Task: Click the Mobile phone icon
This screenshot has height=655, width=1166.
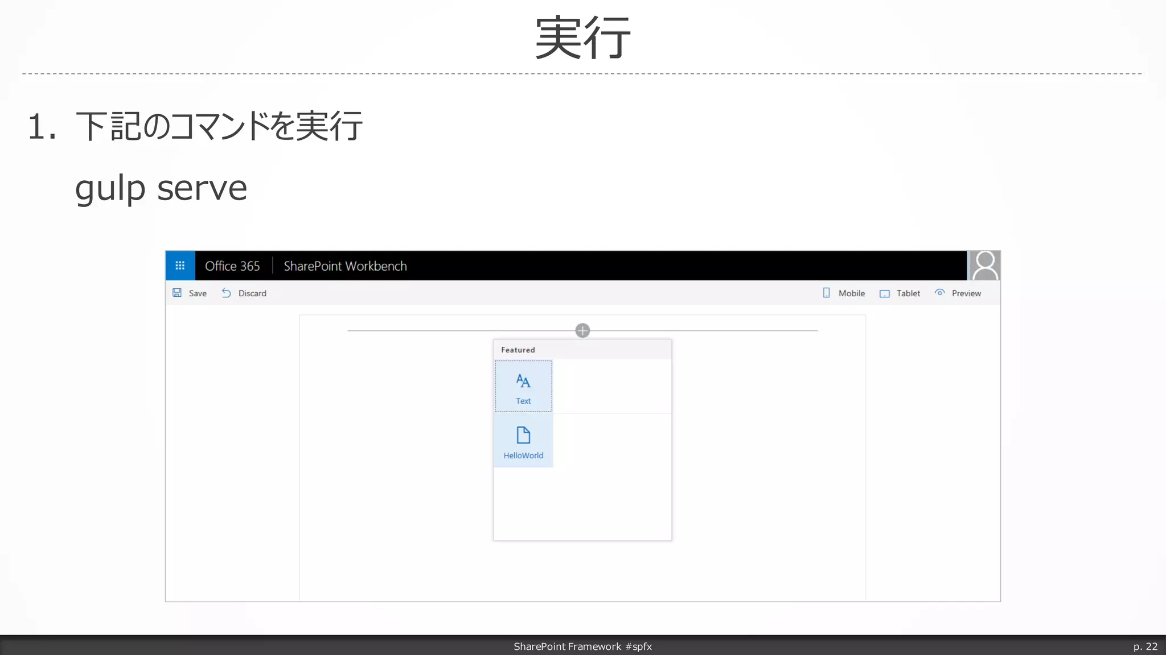Action: [826, 293]
